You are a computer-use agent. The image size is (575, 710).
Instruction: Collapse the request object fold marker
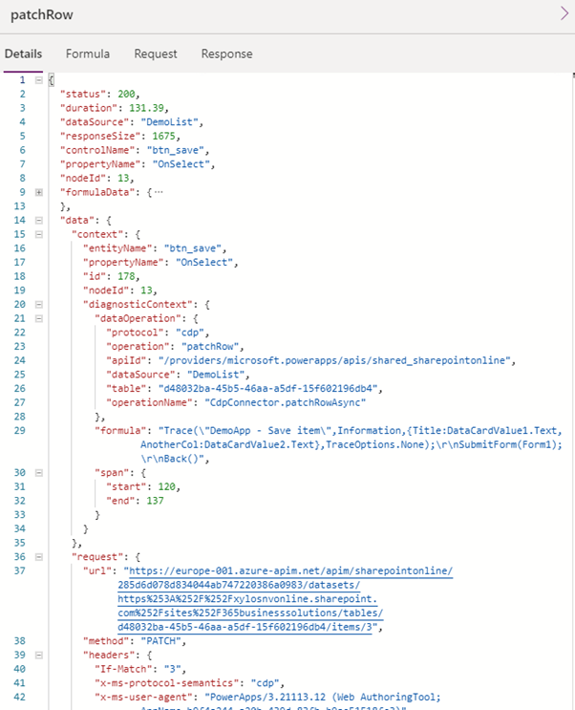[x=39, y=557]
